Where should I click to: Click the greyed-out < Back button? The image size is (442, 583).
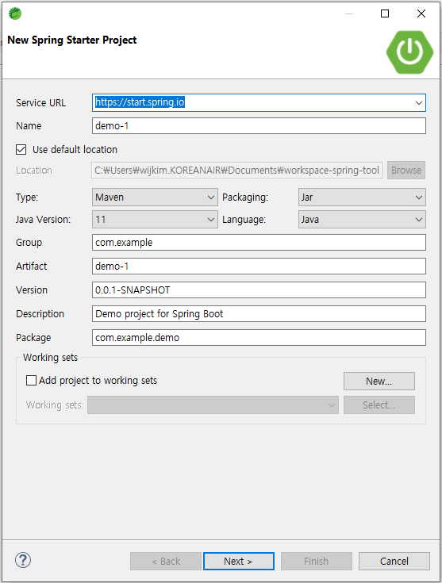(x=166, y=561)
